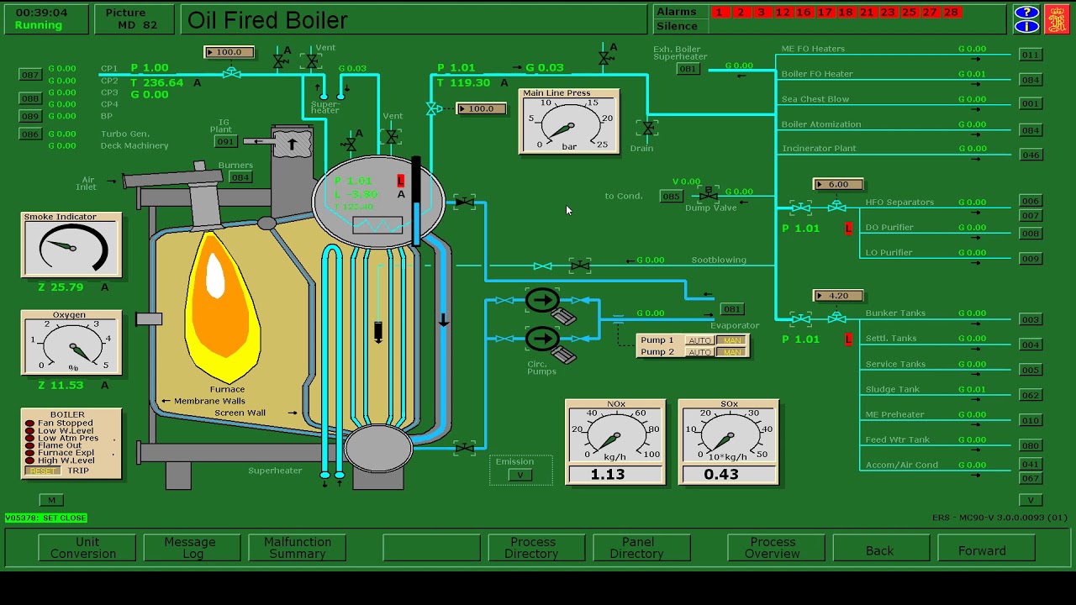Image resolution: width=1076 pixels, height=605 pixels.
Task: Set Pump 2 to AUTO mode
Action: [x=699, y=352]
